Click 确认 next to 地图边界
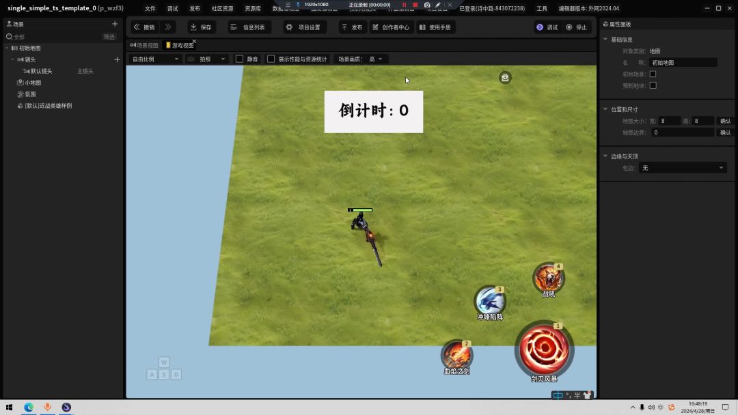 coord(725,132)
